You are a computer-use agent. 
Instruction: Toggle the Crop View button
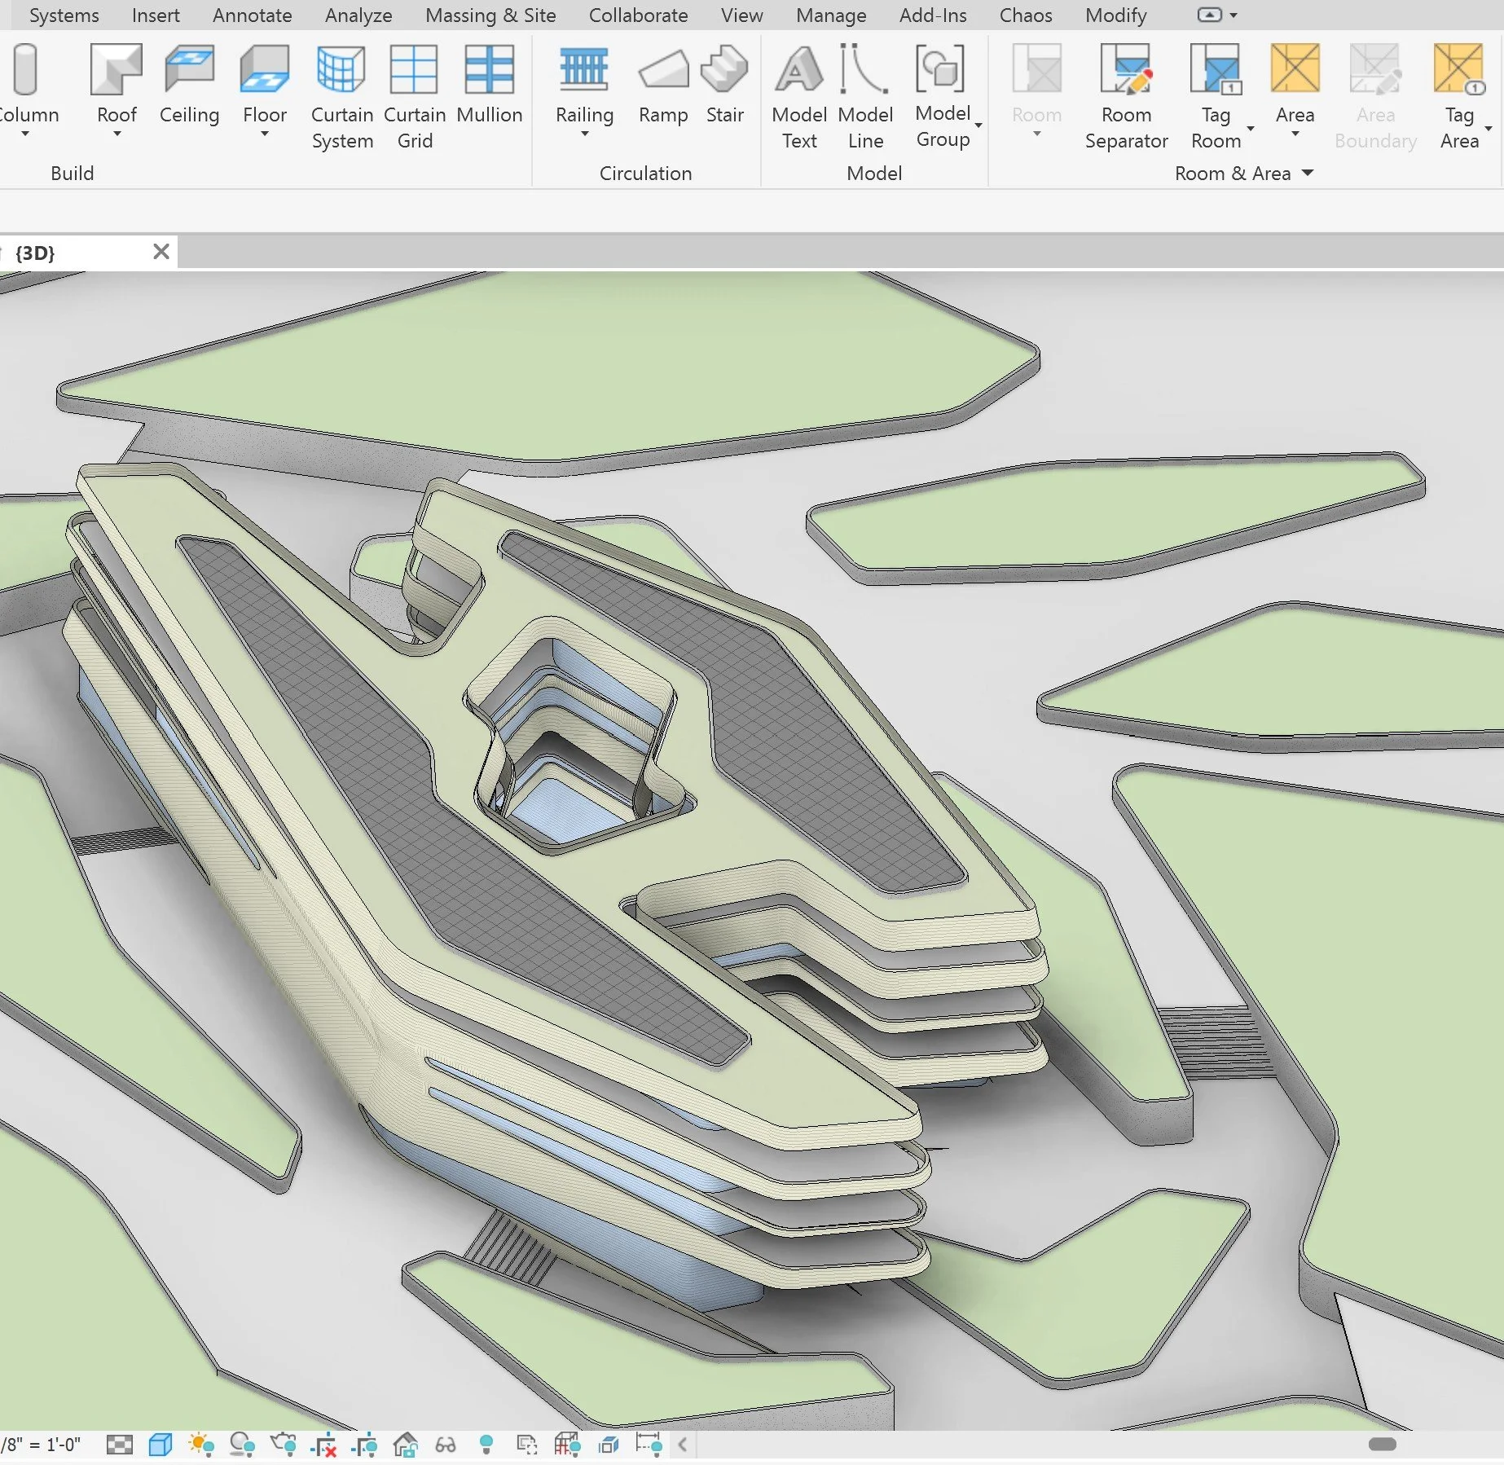(x=324, y=1445)
